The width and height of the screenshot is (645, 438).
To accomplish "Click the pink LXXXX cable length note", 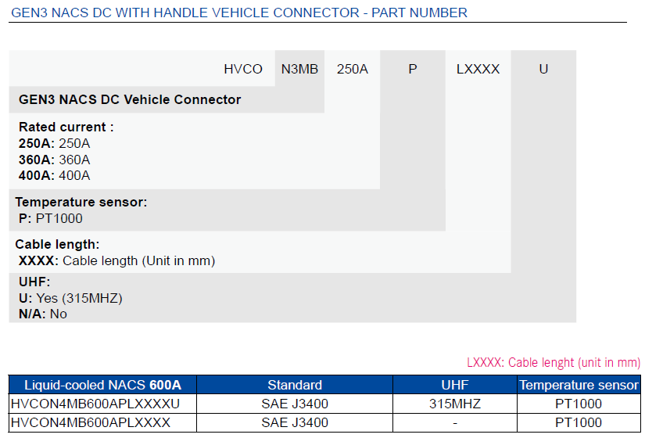I will point(553,363).
